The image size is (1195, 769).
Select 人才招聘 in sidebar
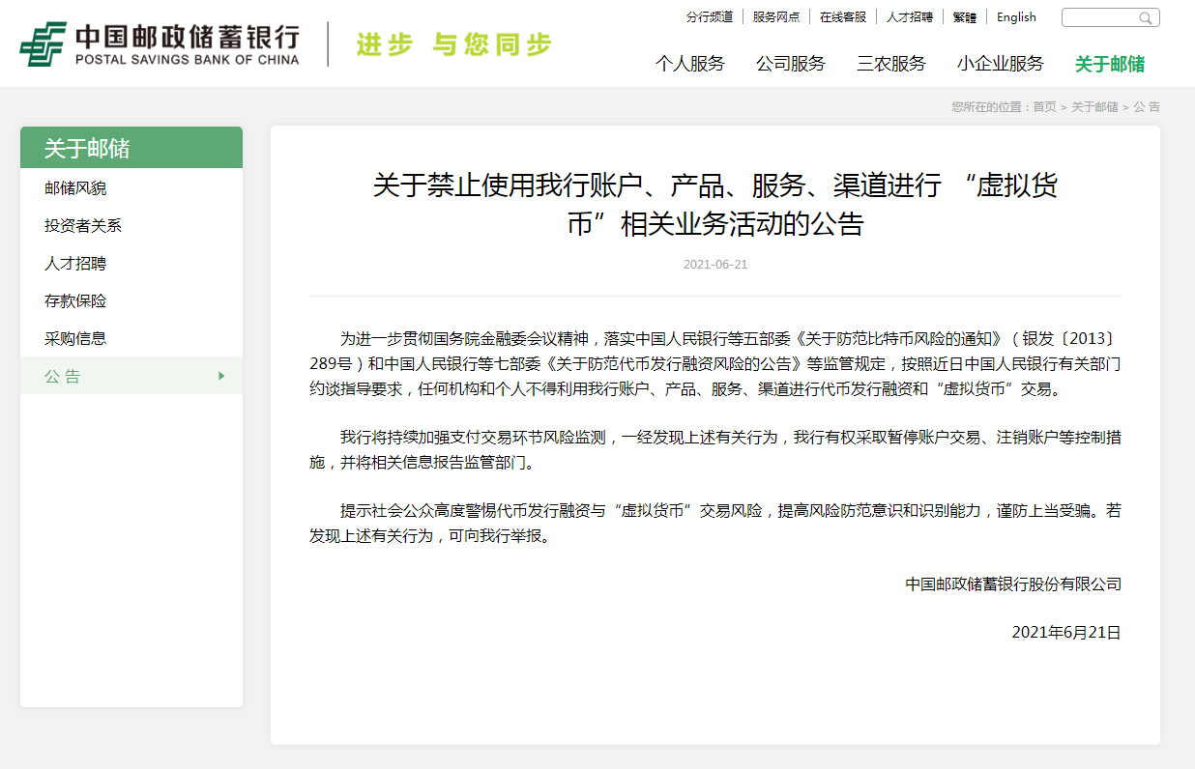pyautogui.click(x=131, y=264)
